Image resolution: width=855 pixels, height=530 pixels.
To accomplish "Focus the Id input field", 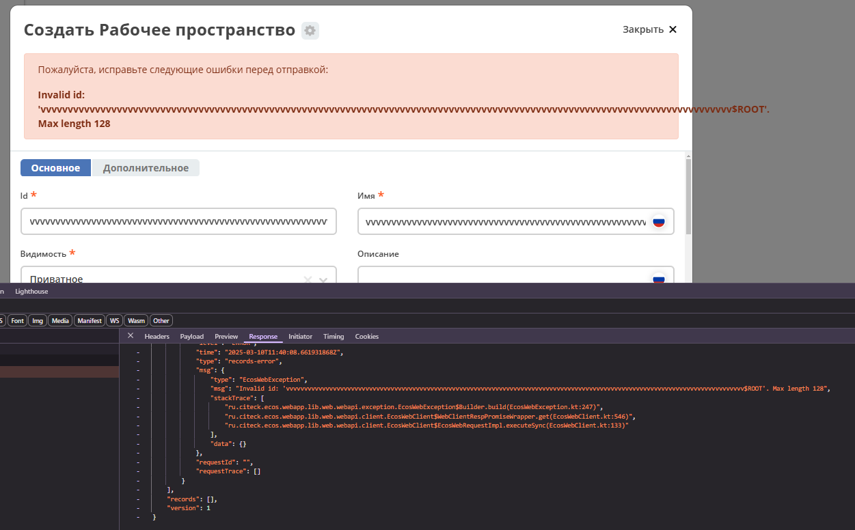I will pos(178,221).
